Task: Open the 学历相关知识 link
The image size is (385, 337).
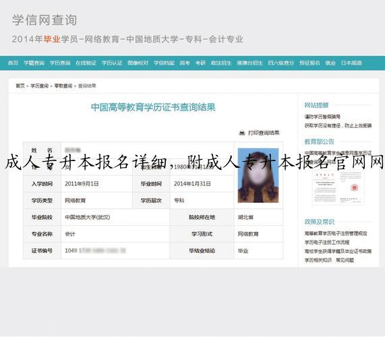Action: (318, 260)
